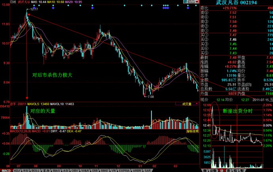
Task: Switch to the KDJ indicator tab
Action: [x=17, y=170]
